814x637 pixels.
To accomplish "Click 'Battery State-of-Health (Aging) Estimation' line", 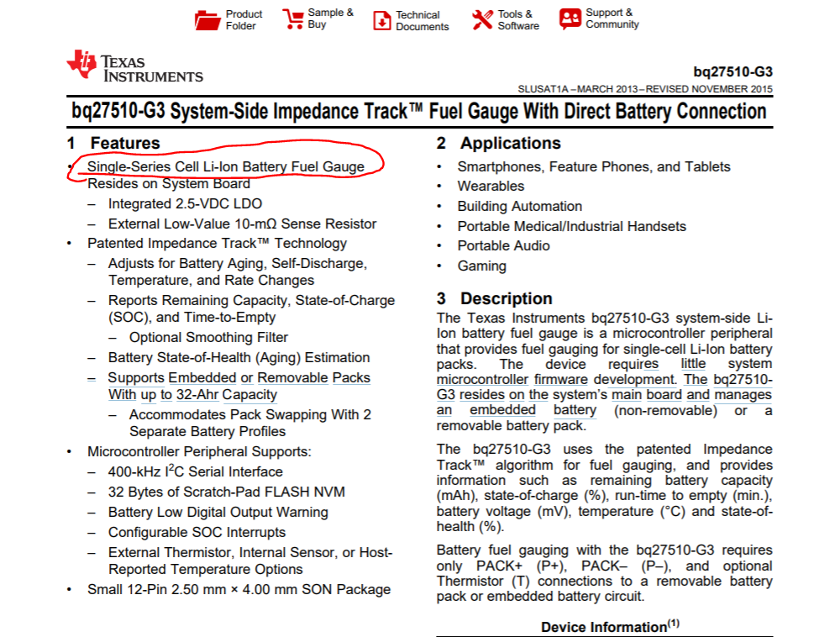I will tap(239, 357).
